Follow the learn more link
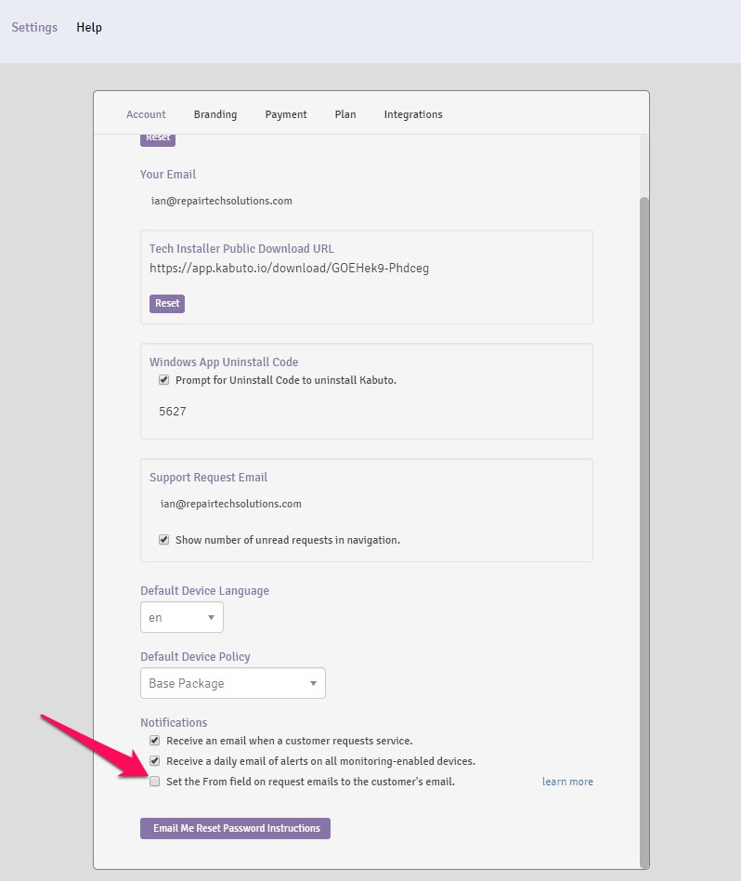 pyautogui.click(x=567, y=782)
